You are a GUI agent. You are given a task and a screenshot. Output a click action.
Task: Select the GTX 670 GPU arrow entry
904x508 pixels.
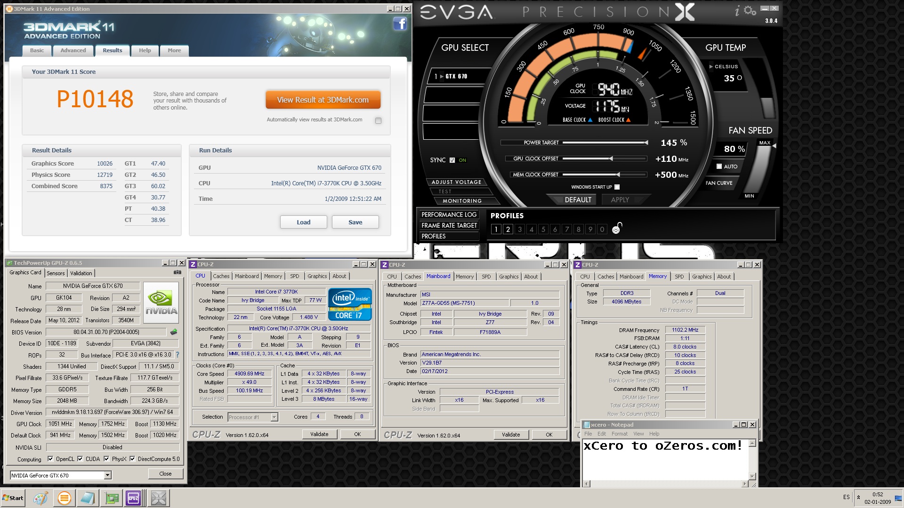(x=442, y=76)
